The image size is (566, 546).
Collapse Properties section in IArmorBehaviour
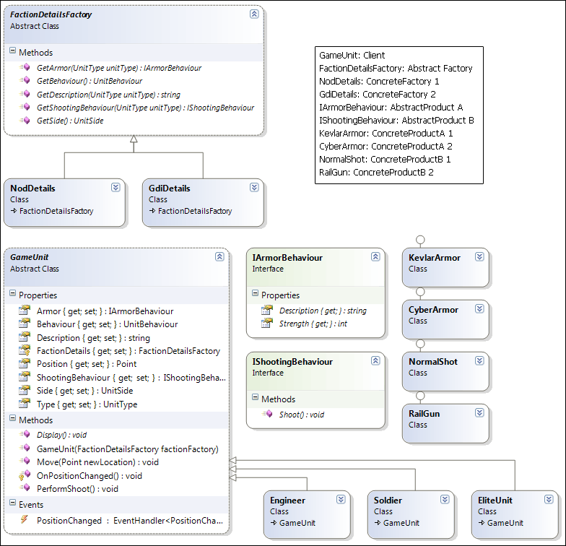[x=256, y=293]
